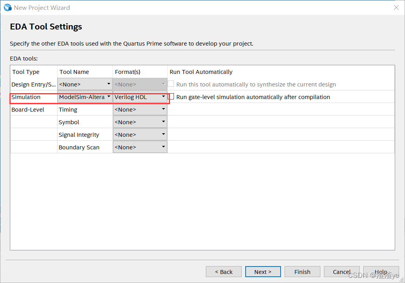Click the Finish button
Image resolution: width=405 pixels, height=283 pixels.
(302, 272)
